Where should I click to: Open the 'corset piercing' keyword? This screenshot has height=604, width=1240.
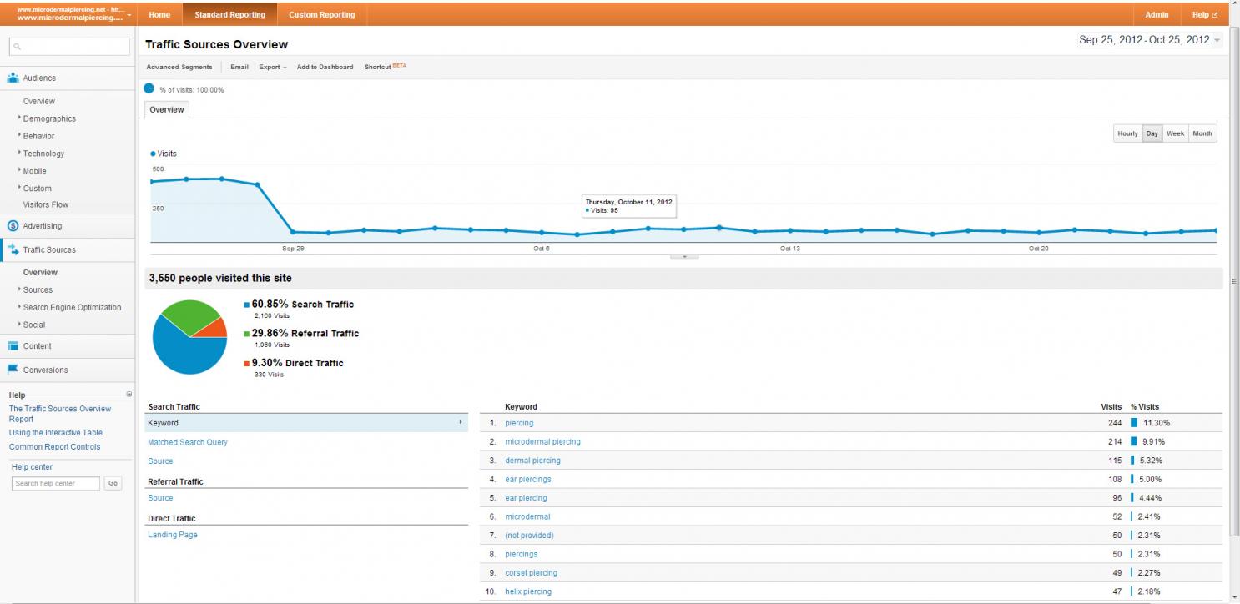coord(531,572)
